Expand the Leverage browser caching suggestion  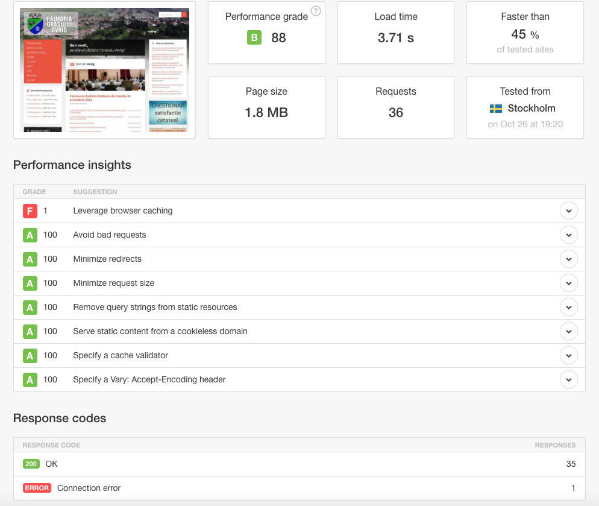[x=568, y=211]
